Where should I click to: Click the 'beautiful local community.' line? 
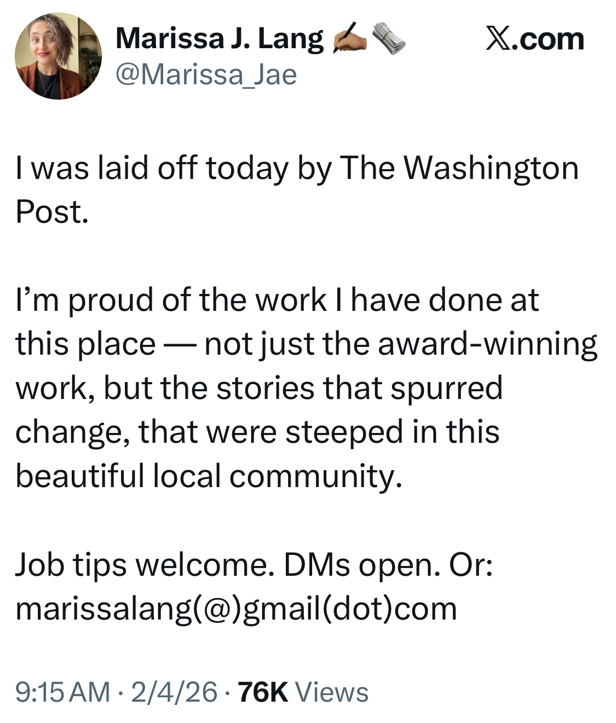(209, 476)
